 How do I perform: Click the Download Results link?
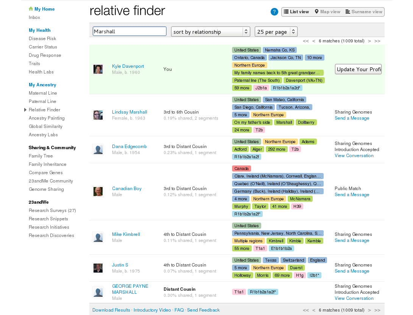111,310
